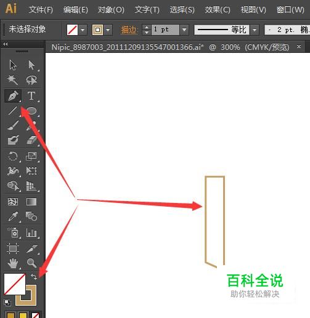Open the 文字(T) menu
The image size is (310, 318).
coord(147,10)
